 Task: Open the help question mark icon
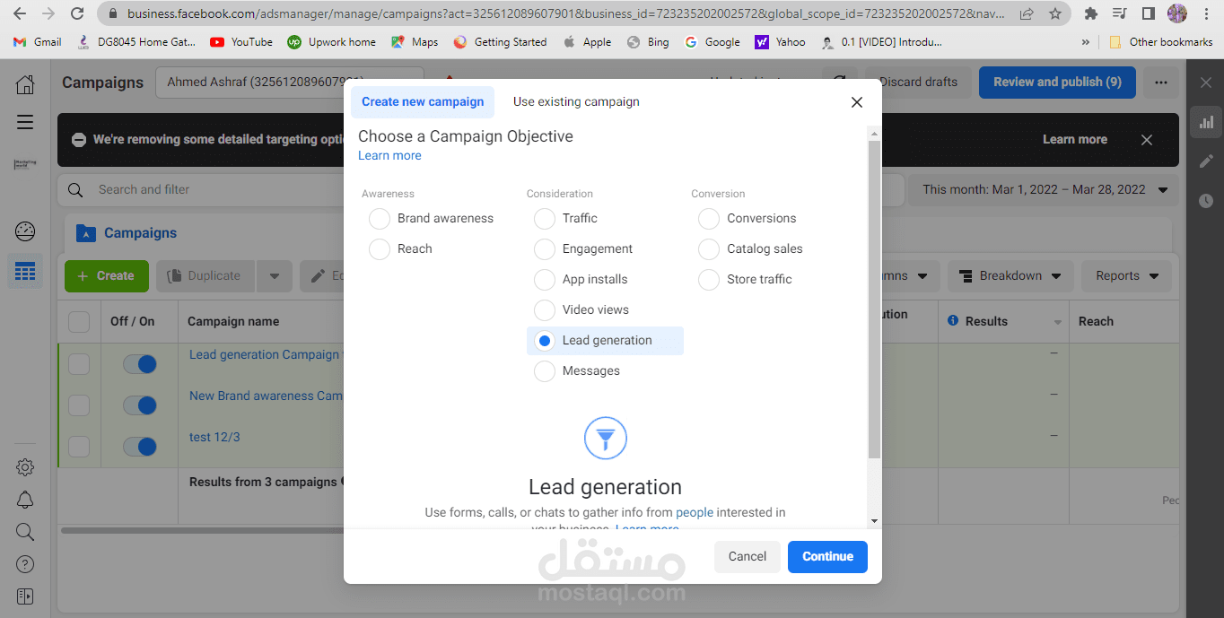coord(25,564)
